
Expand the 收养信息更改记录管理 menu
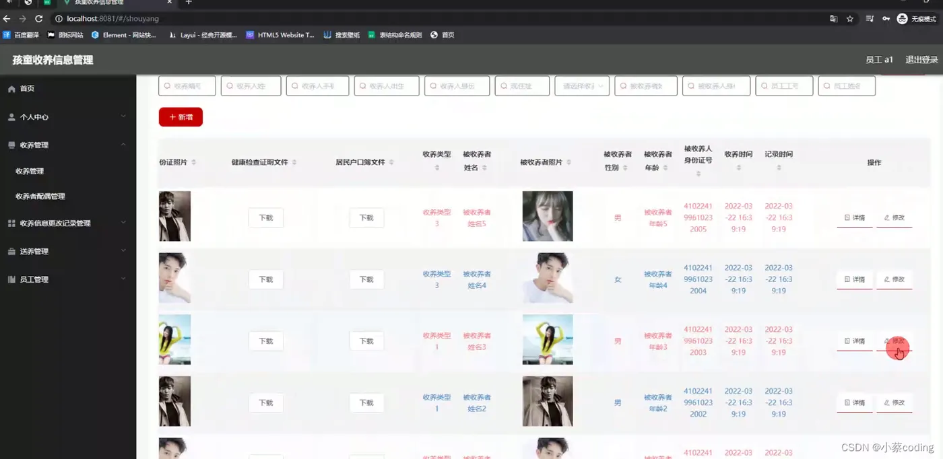pos(123,223)
